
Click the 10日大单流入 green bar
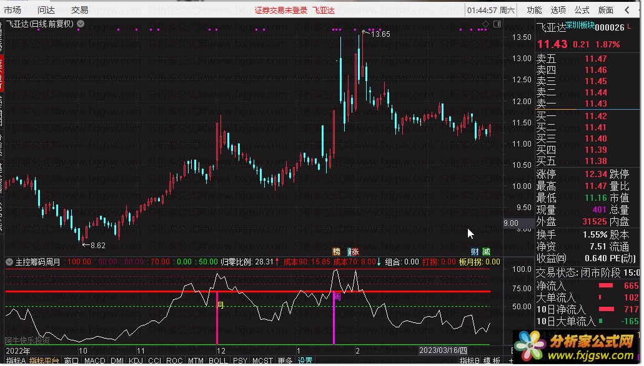point(601,321)
